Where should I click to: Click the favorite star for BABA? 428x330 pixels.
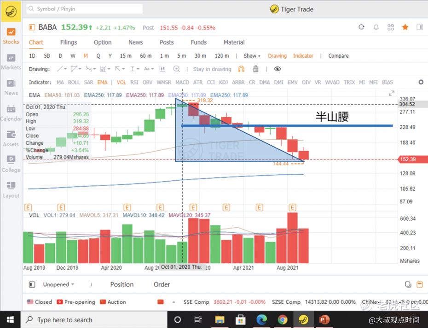pos(405,27)
